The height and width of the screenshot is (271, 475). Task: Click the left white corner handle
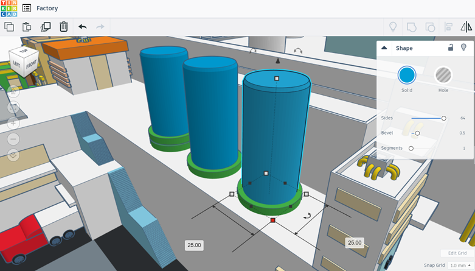pos(232,194)
